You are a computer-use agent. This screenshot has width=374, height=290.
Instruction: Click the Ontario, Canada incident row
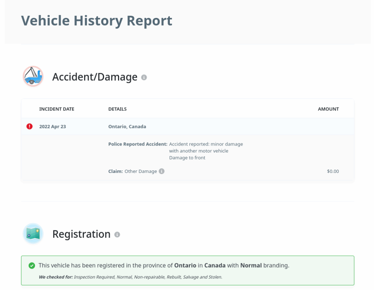(x=127, y=127)
